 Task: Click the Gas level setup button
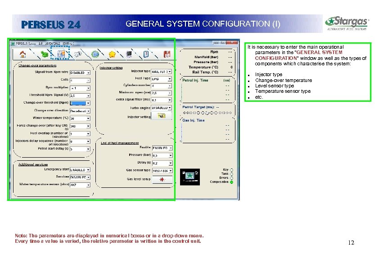pyautogui.click(x=162, y=179)
